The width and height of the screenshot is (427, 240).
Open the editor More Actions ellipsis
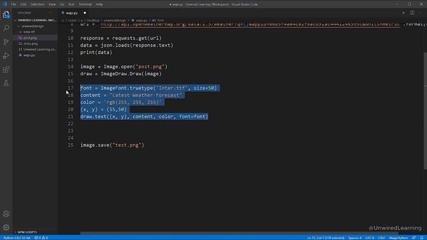click(x=421, y=13)
